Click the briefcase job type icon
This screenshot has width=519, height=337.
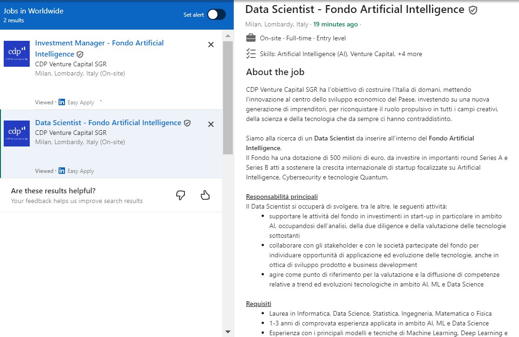tap(251, 38)
